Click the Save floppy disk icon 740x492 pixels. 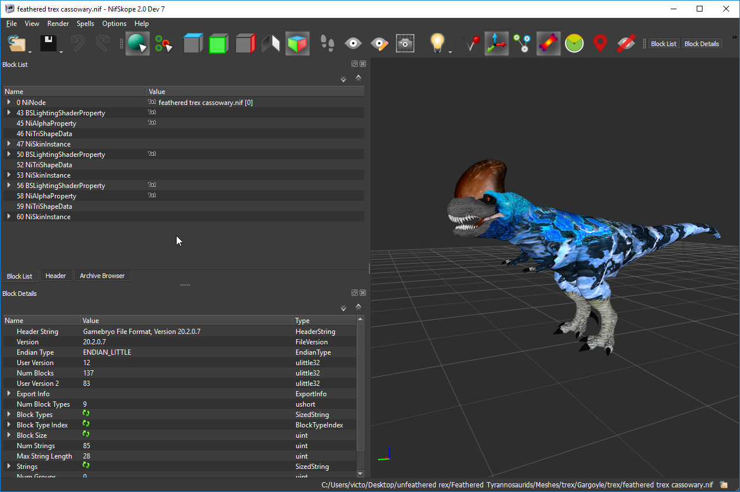(48, 44)
